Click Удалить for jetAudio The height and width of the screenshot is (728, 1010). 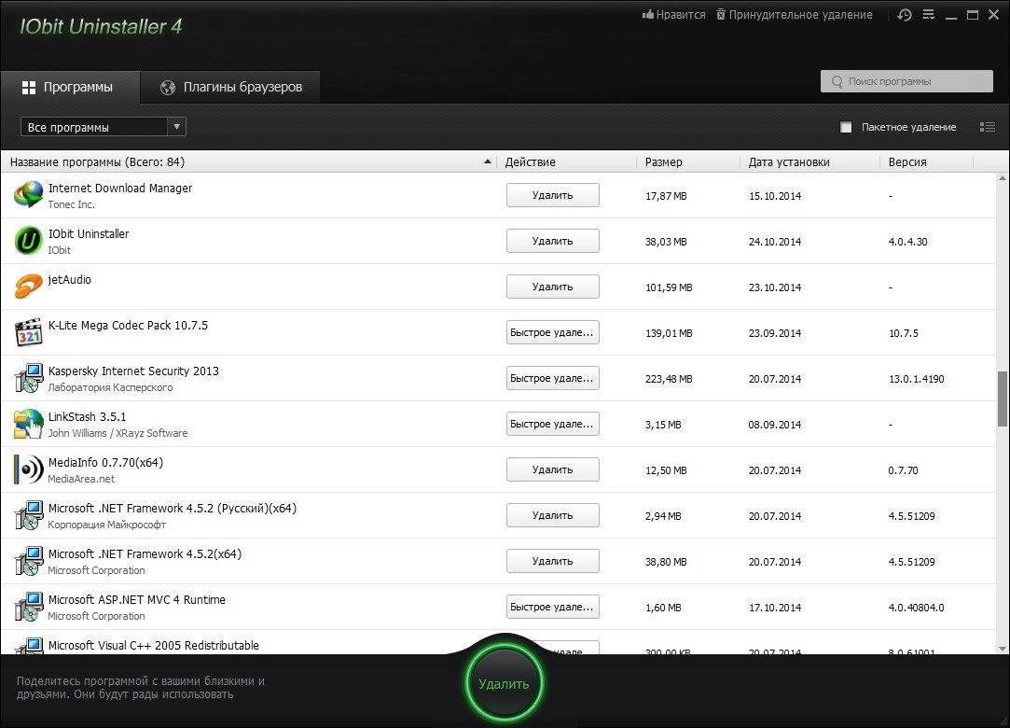pyautogui.click(x=553, y=287)
